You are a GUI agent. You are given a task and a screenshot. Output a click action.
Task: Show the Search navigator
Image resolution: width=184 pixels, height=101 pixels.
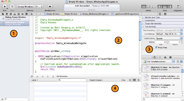[11, 14]
